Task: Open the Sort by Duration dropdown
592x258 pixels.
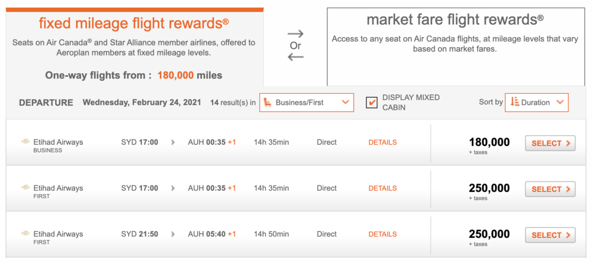Action: (x=536, y=102)
